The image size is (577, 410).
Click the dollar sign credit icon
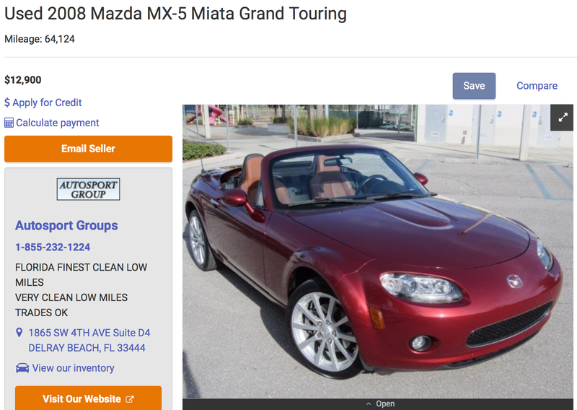point(7,102)
